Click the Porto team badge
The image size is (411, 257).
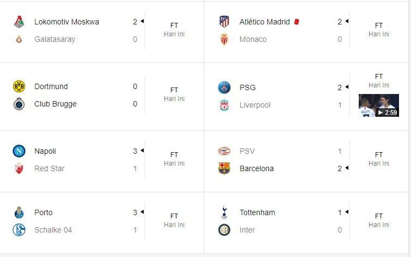click(x=19, y=212)
